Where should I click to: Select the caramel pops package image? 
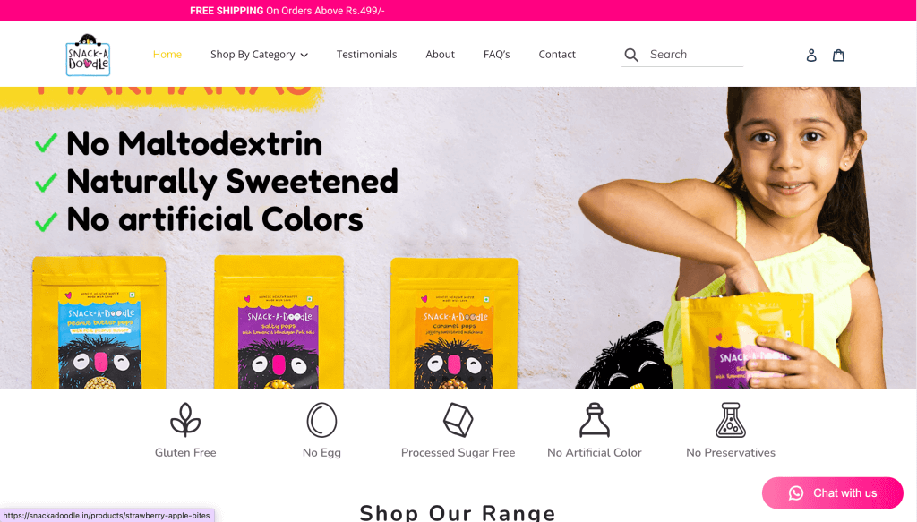[454, 323]
